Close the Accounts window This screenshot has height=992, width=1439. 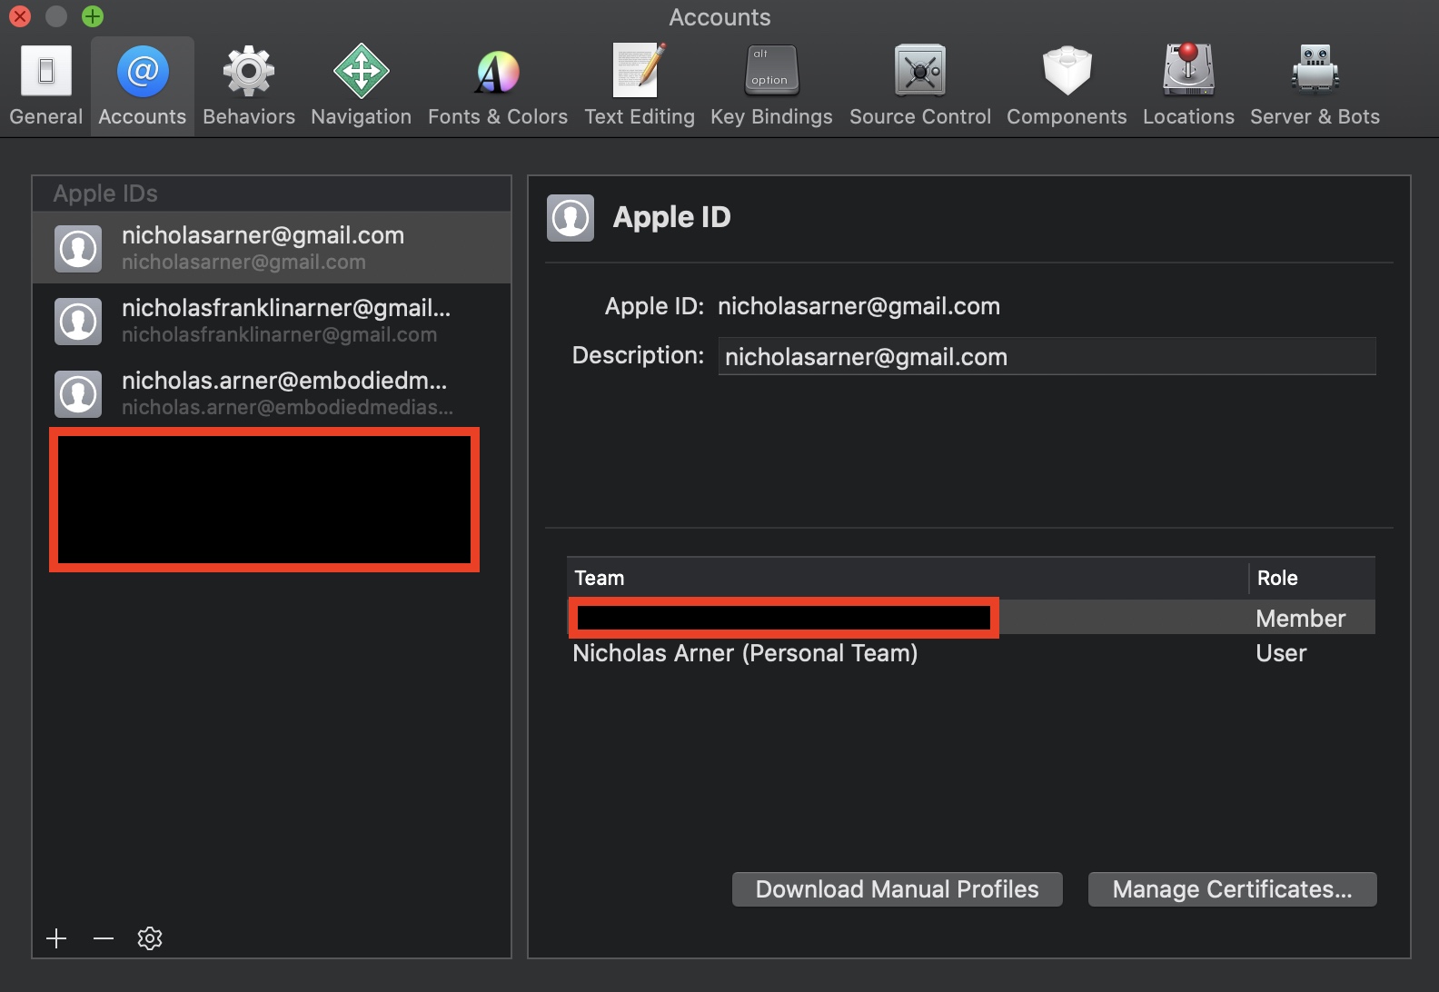pos(19,16)
